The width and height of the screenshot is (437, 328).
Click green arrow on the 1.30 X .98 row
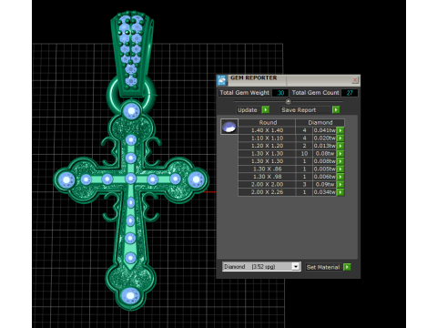[340, 177]
